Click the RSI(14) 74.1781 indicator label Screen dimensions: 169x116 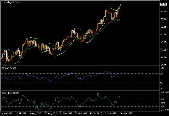tap(9, 68)
